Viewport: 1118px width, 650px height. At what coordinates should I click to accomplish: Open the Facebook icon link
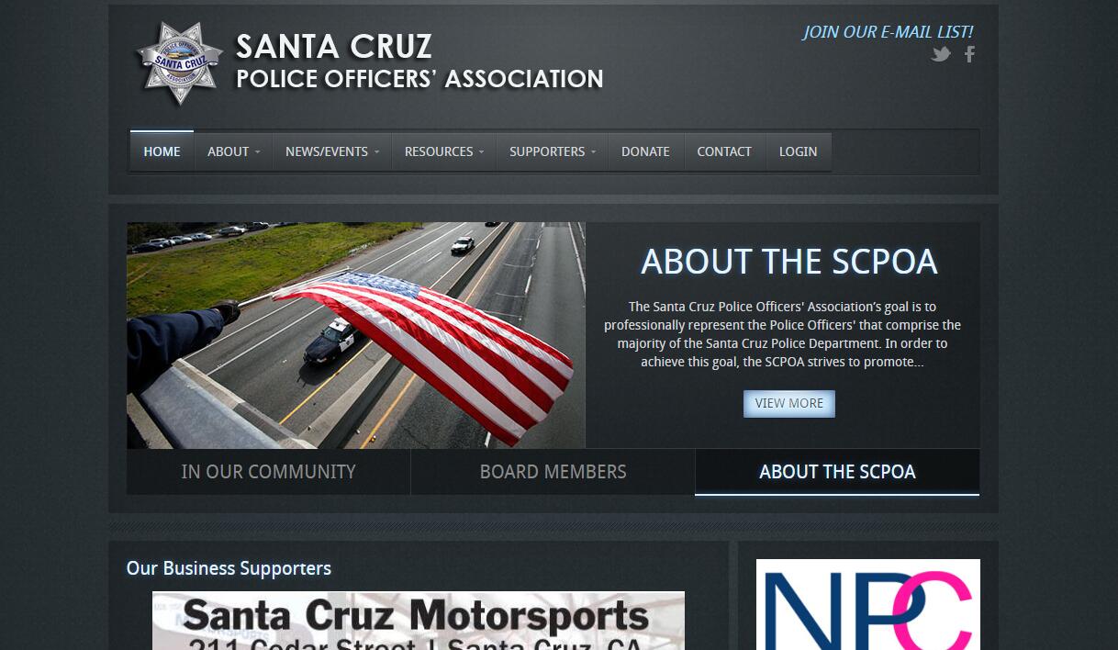[x=969, y=54]
